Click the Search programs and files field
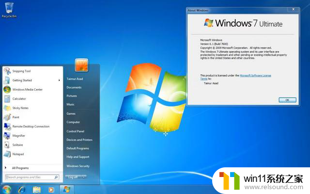This screenshot has width=310, height=194. coord(32,177)
